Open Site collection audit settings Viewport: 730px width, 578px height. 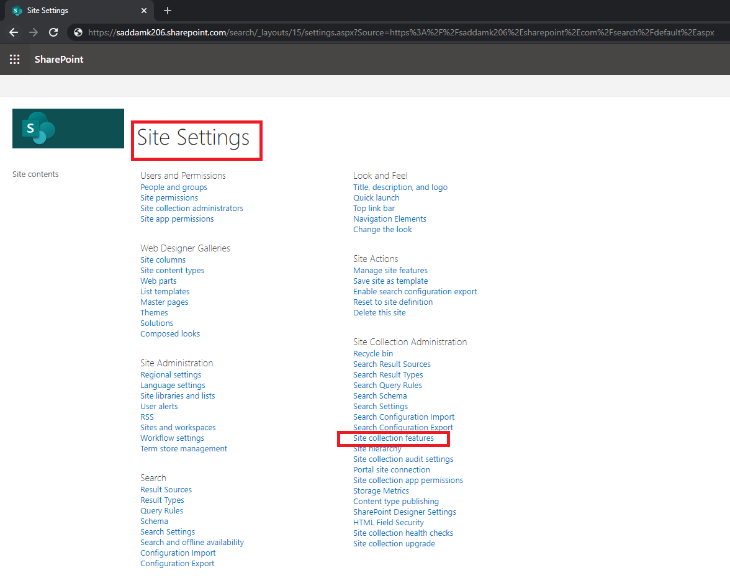pyautogui.click(x=403, y=459)
